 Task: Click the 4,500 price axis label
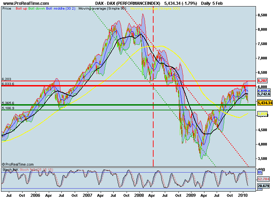tap(262, 130)
